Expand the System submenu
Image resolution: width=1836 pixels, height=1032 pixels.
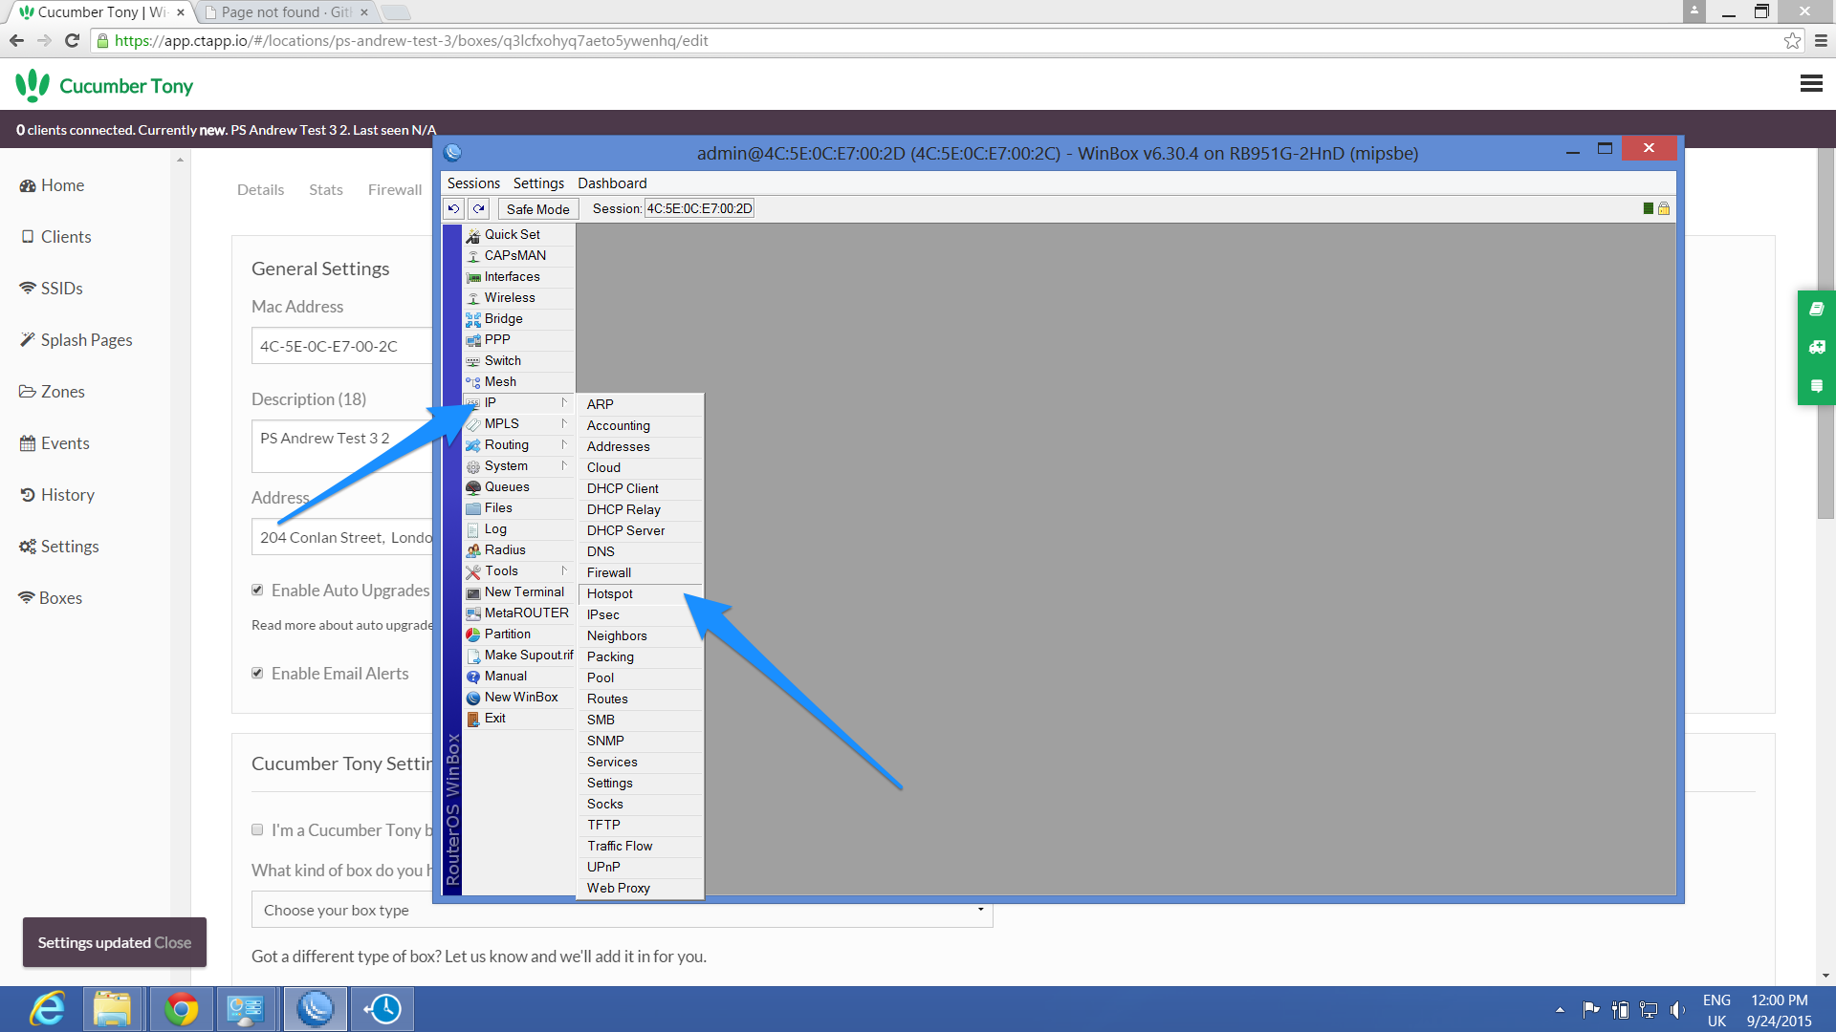[519, 465]
